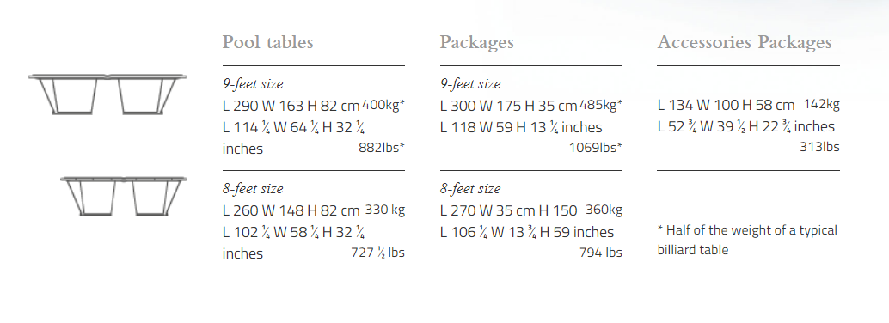Click the 330 kg weight value
Screen dimensions: 889x323
click(385, 210)
